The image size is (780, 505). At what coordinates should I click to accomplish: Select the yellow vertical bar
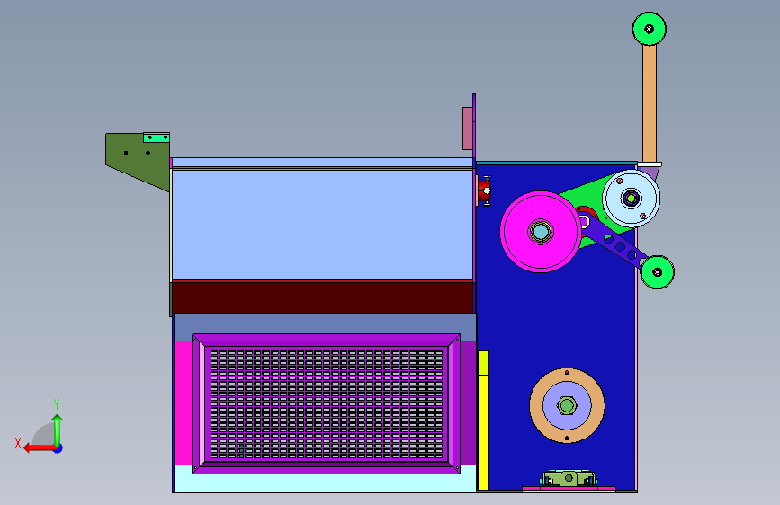(x=483, y=421)
